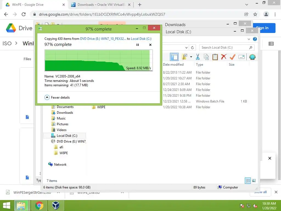The width and height of the screenshot is (281, 211).
Task: Click the orange checkmark properties icon
Action: pyautogui.click(x=232, y=57)
